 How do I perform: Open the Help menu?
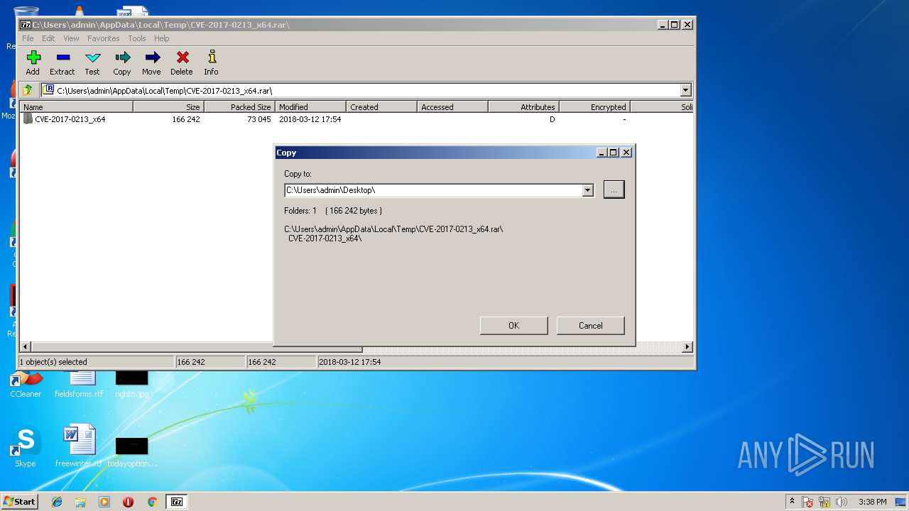162,38
